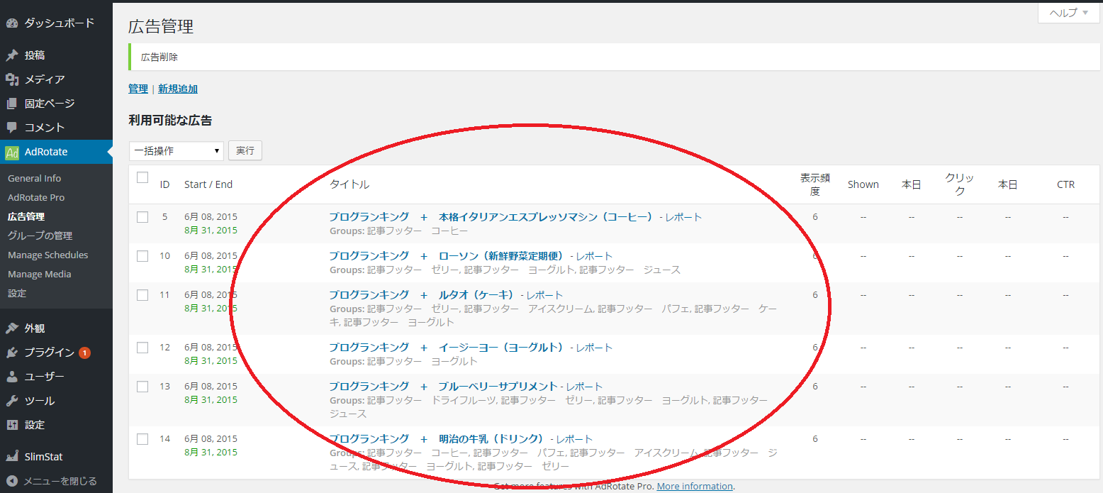
Task: Click the user icon beside ユーザー
Action: coord(12,377)
